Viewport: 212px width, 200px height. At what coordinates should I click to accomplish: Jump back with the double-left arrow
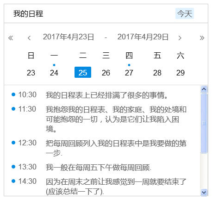pos(11,37)
